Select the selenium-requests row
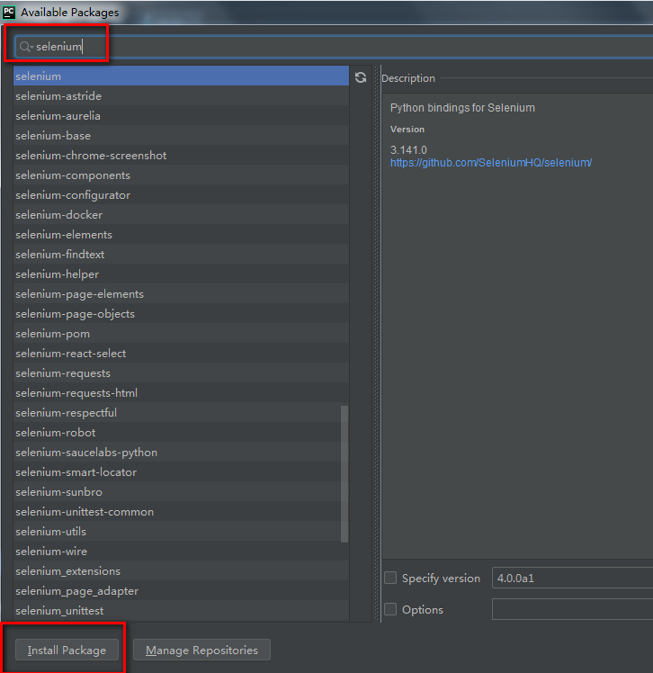 point(181,372)
